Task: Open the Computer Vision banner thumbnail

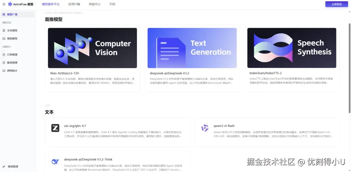Action: tap(92, 48)
